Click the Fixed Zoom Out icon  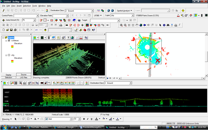point(133,25)
